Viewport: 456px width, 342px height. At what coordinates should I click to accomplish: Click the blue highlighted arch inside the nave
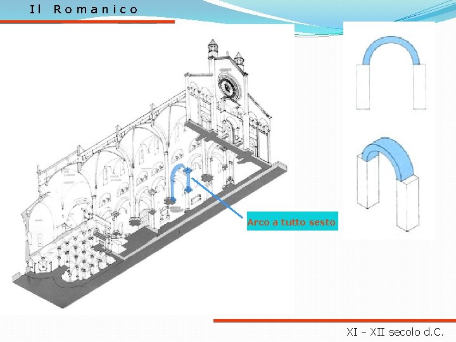click(181, 183)
